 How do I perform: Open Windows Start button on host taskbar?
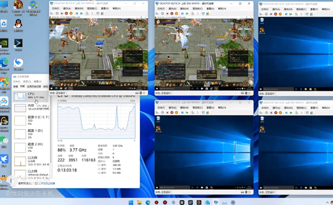pos(131,202)
